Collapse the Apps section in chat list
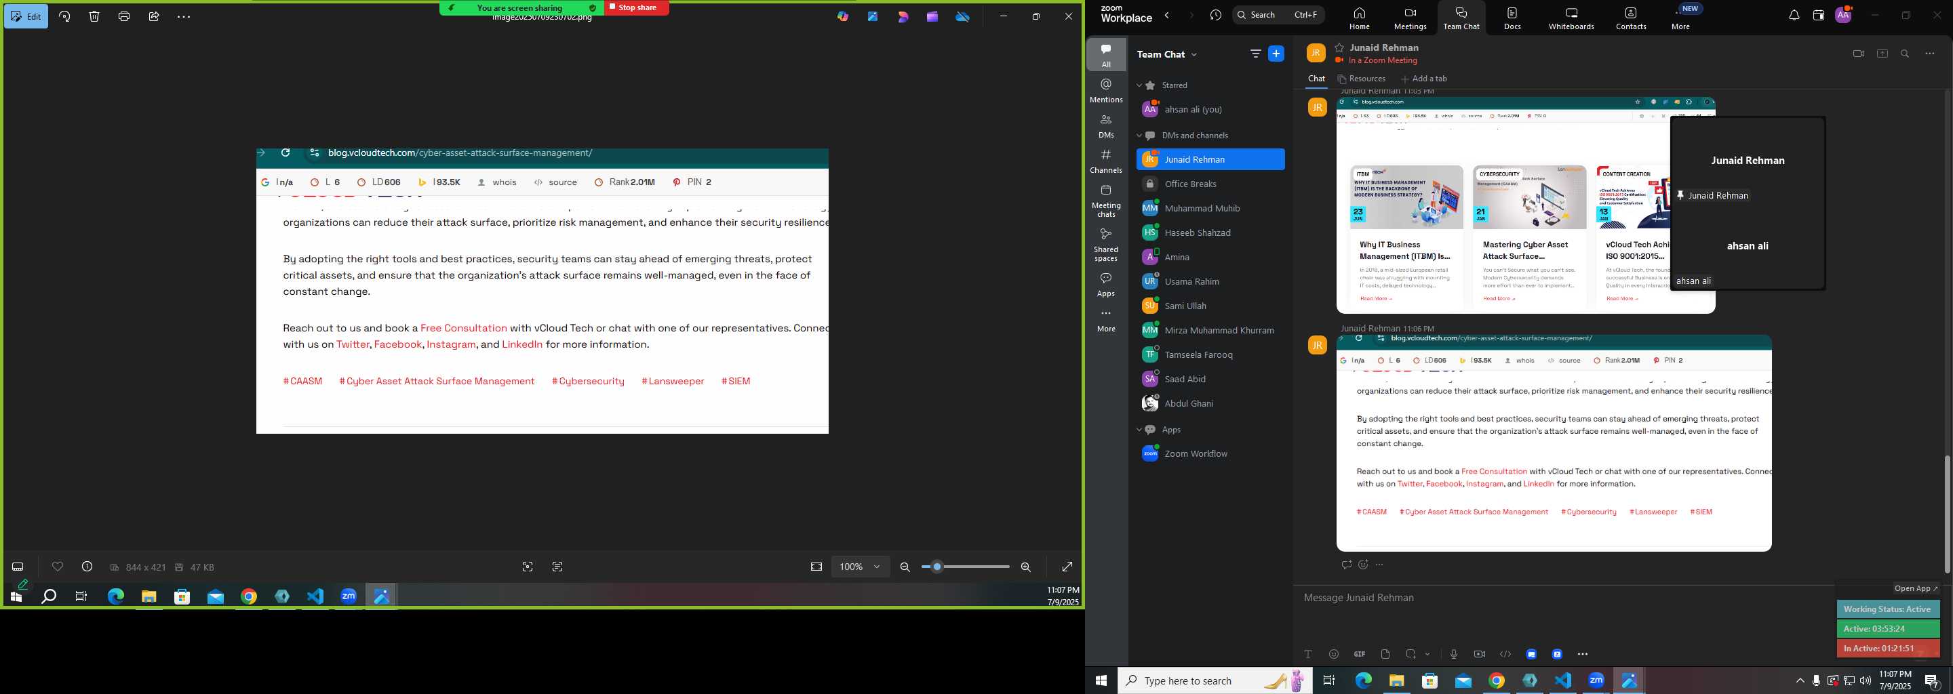 pyautogui.click(x=1139, y=430)
